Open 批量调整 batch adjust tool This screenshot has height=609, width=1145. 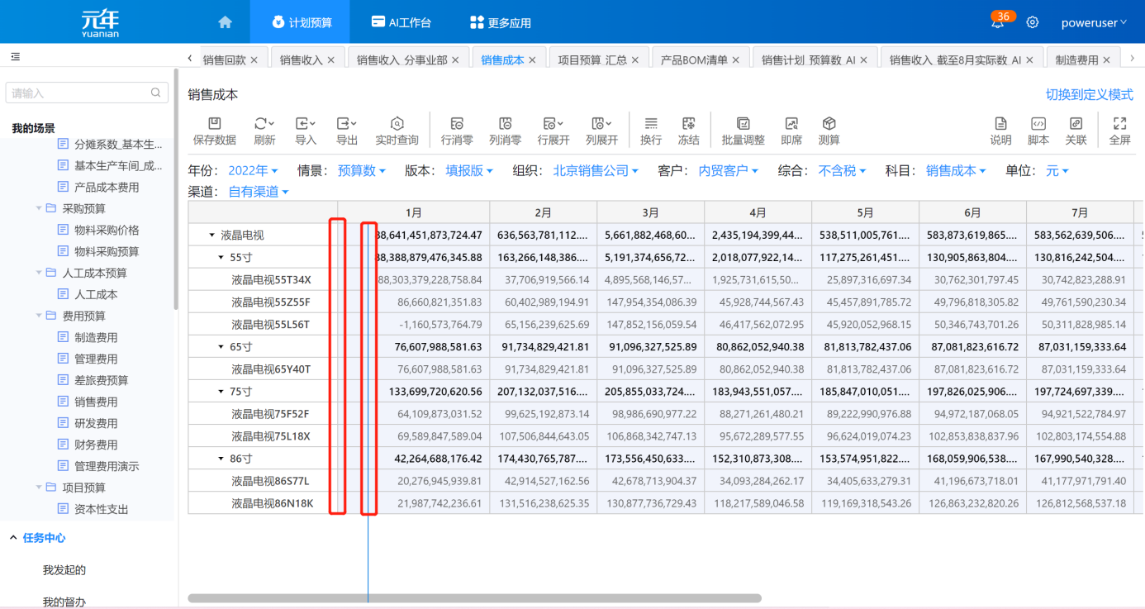coord(743,124)
